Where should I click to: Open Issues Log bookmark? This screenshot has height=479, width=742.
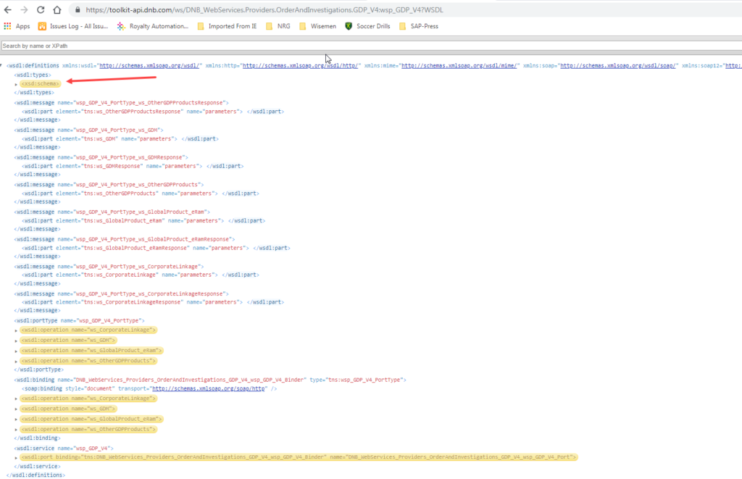tap(73, 26)
